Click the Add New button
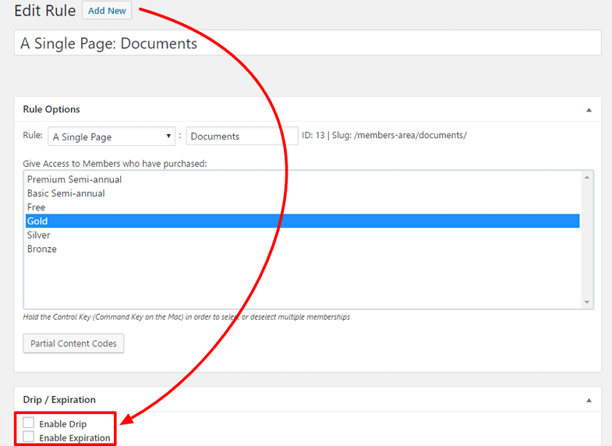This screenshot has height=446, width=612. click(x=107, y=11)
